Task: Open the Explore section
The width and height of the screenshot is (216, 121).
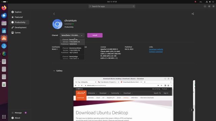Action: click(19, 12)
